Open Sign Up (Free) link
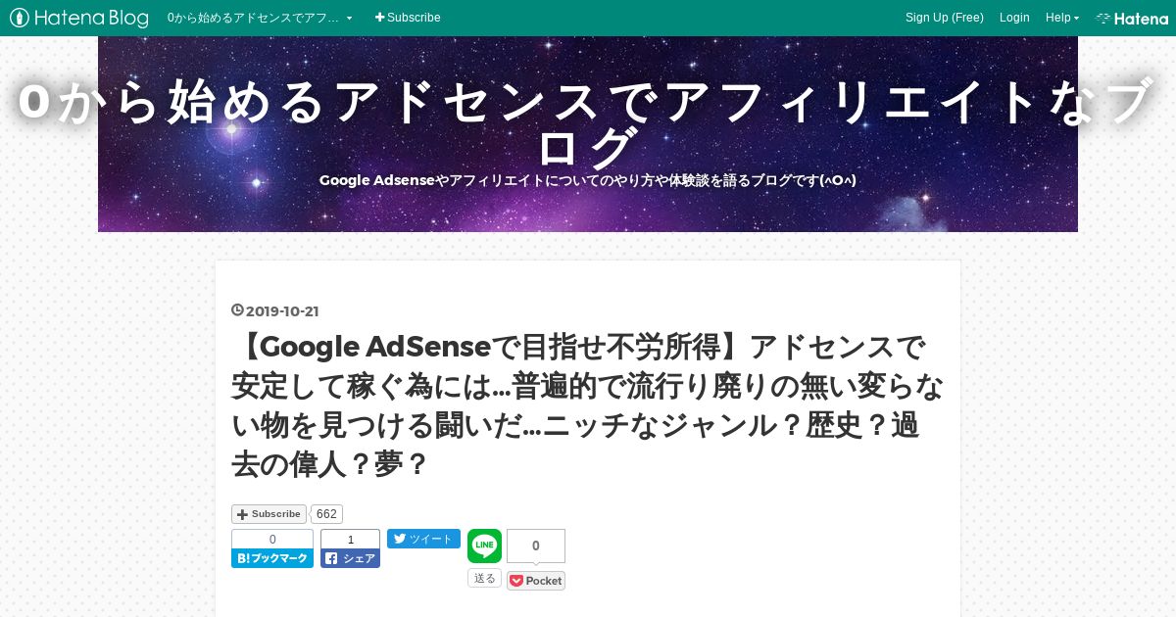The width and height of the screenshot is (1176, 617). (944, 18)
